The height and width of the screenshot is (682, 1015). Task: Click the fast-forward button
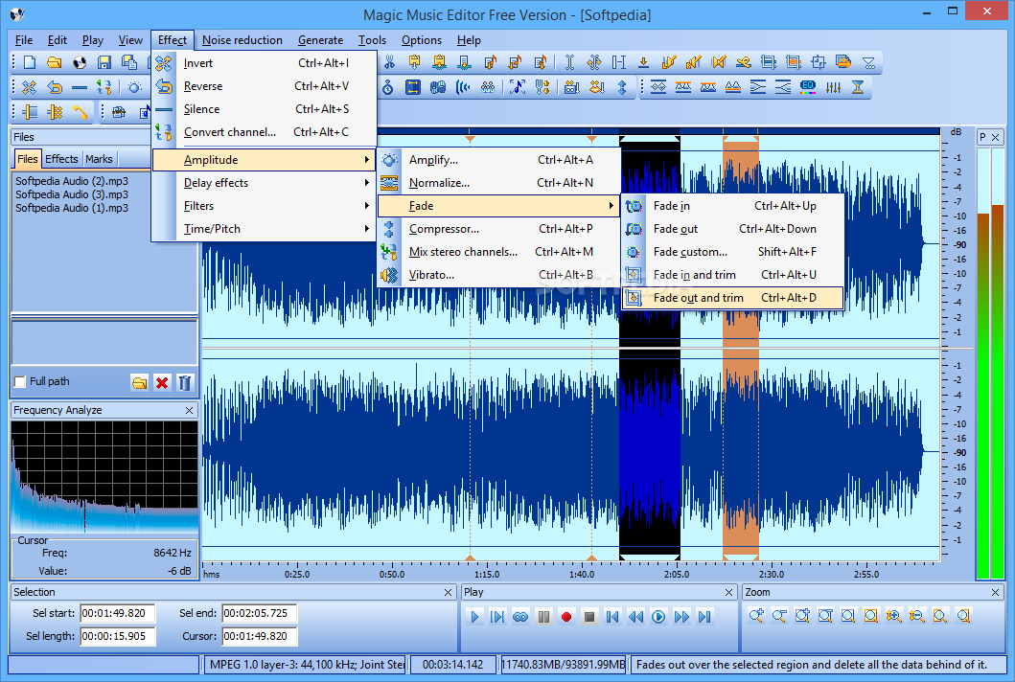coord(681,617)
